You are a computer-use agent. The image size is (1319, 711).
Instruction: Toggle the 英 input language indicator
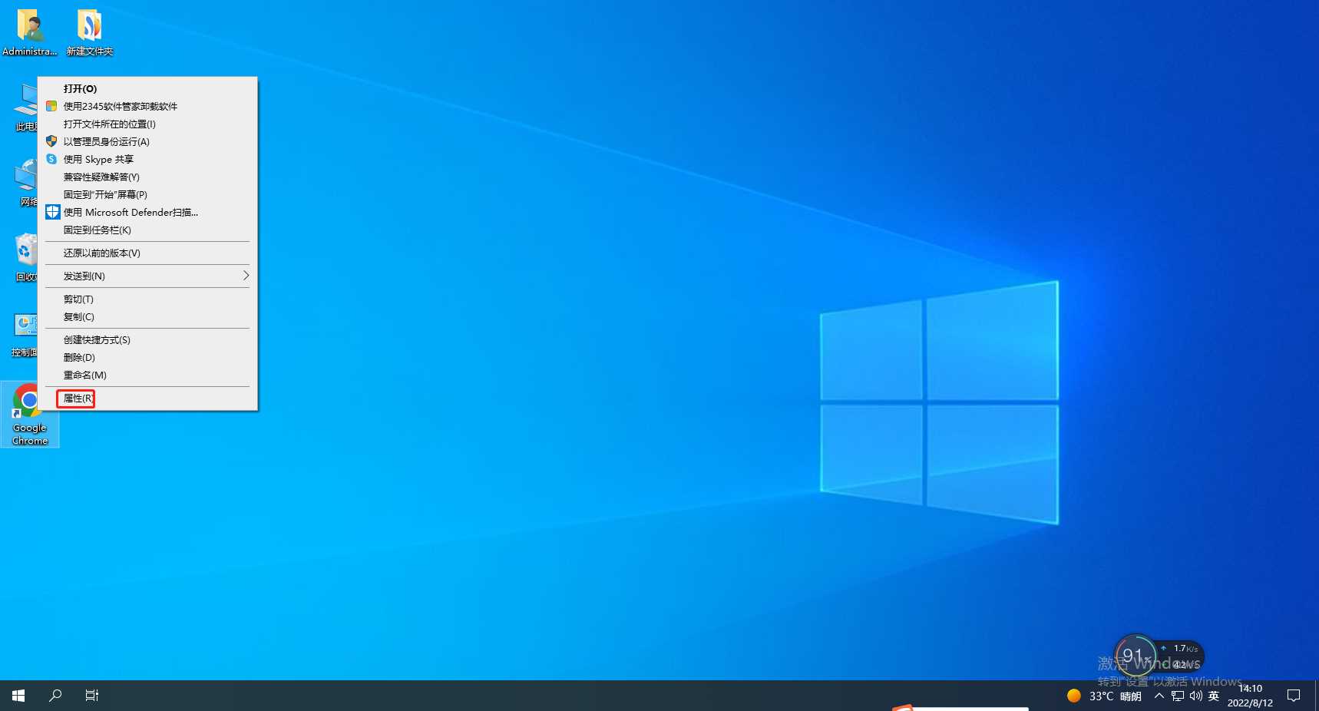coord(1214,696)
